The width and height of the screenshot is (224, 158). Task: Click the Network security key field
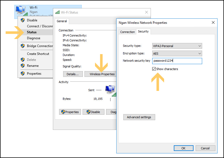tap(177, 61)
